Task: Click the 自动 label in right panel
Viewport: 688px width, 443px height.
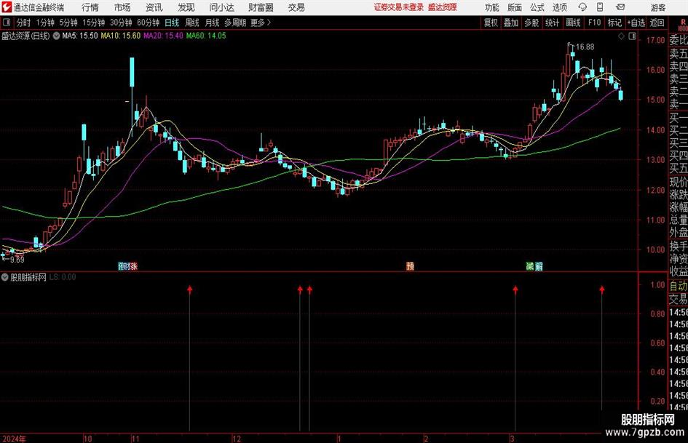Action: pos(679,286)
